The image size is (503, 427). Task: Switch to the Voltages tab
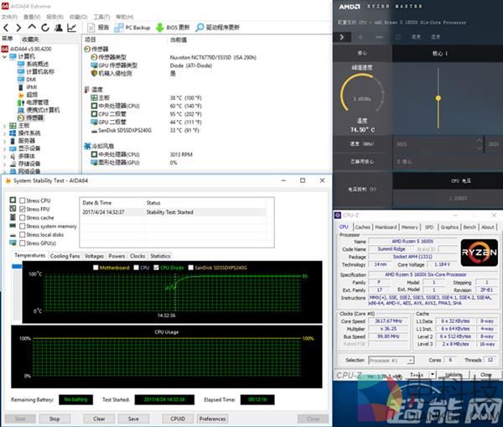(x=94, y=256)
